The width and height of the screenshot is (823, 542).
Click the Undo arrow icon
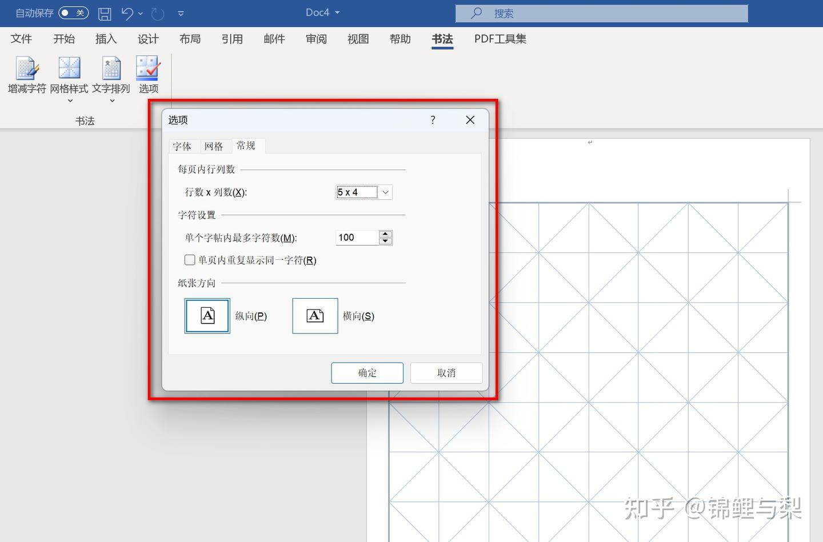127,13
